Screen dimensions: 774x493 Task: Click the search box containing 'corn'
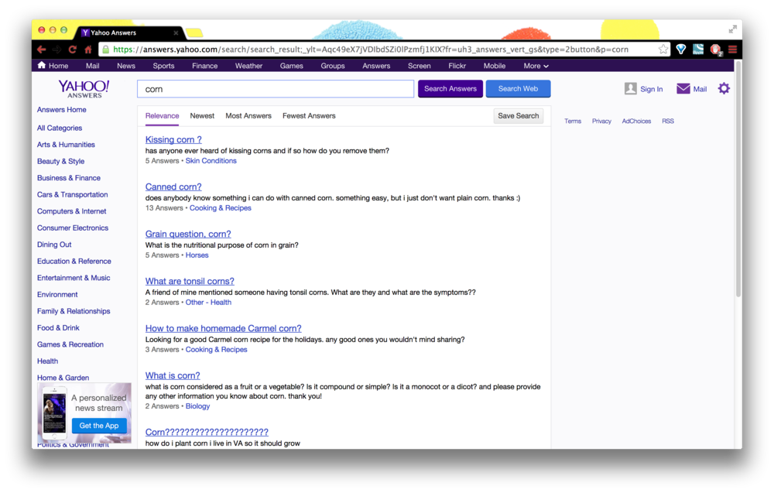click(x=276, y=89)
